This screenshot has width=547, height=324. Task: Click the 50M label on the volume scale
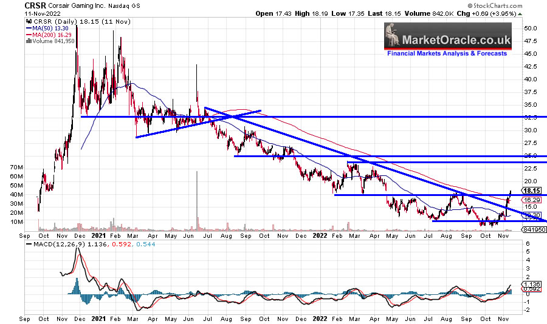[x=17, y=186]
